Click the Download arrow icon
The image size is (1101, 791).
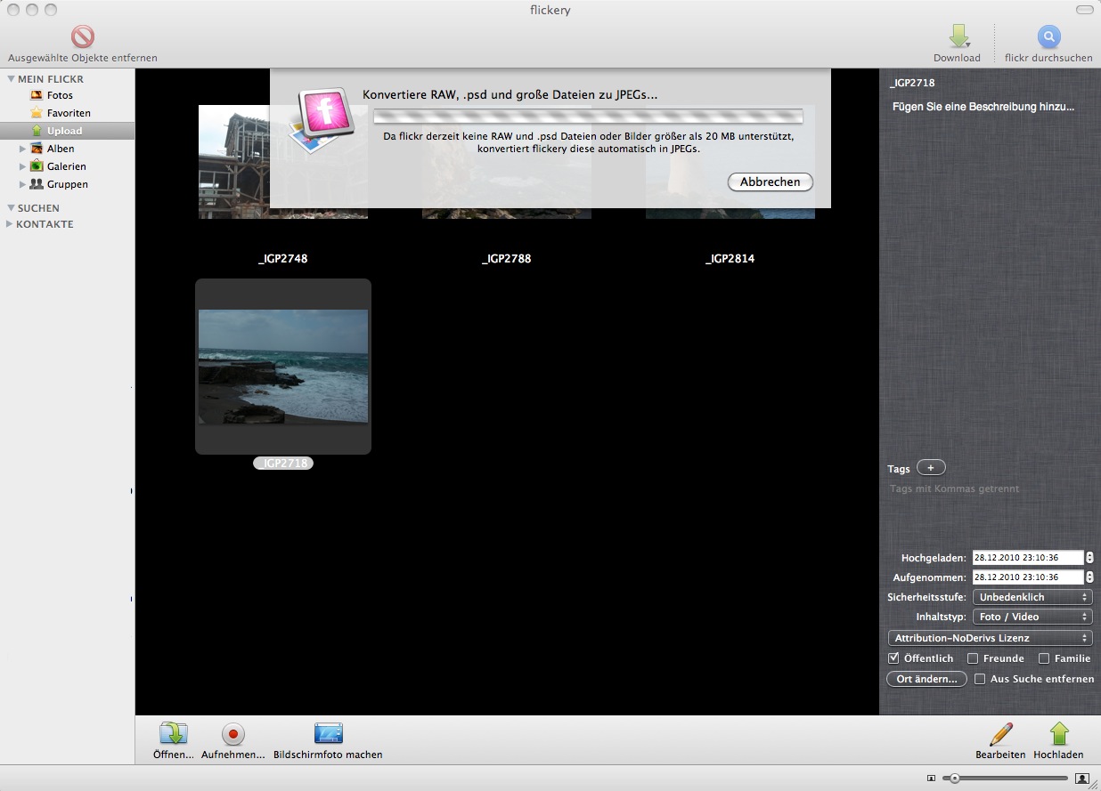958,36
